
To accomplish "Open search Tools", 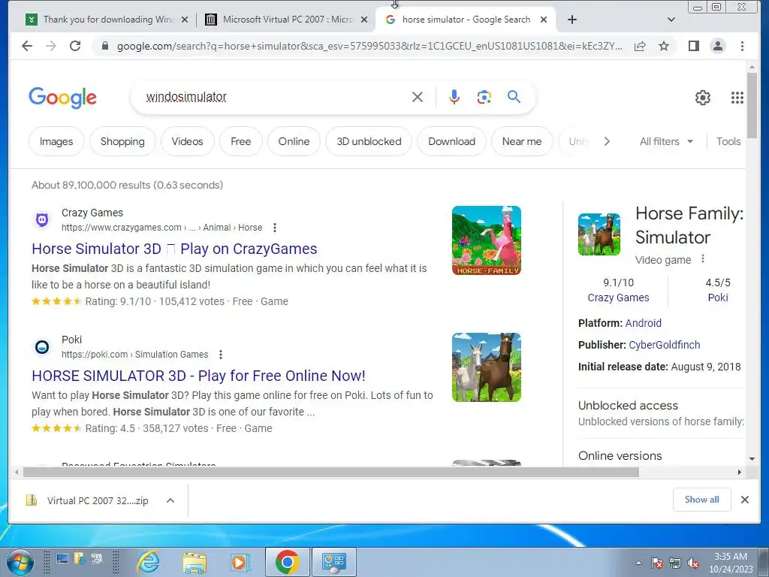I will [728, 141].
